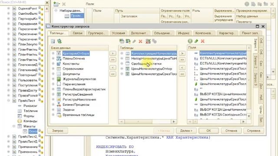
Task: Select the vertical Запрос 2 tab
Action: click(x=255, y=62)
